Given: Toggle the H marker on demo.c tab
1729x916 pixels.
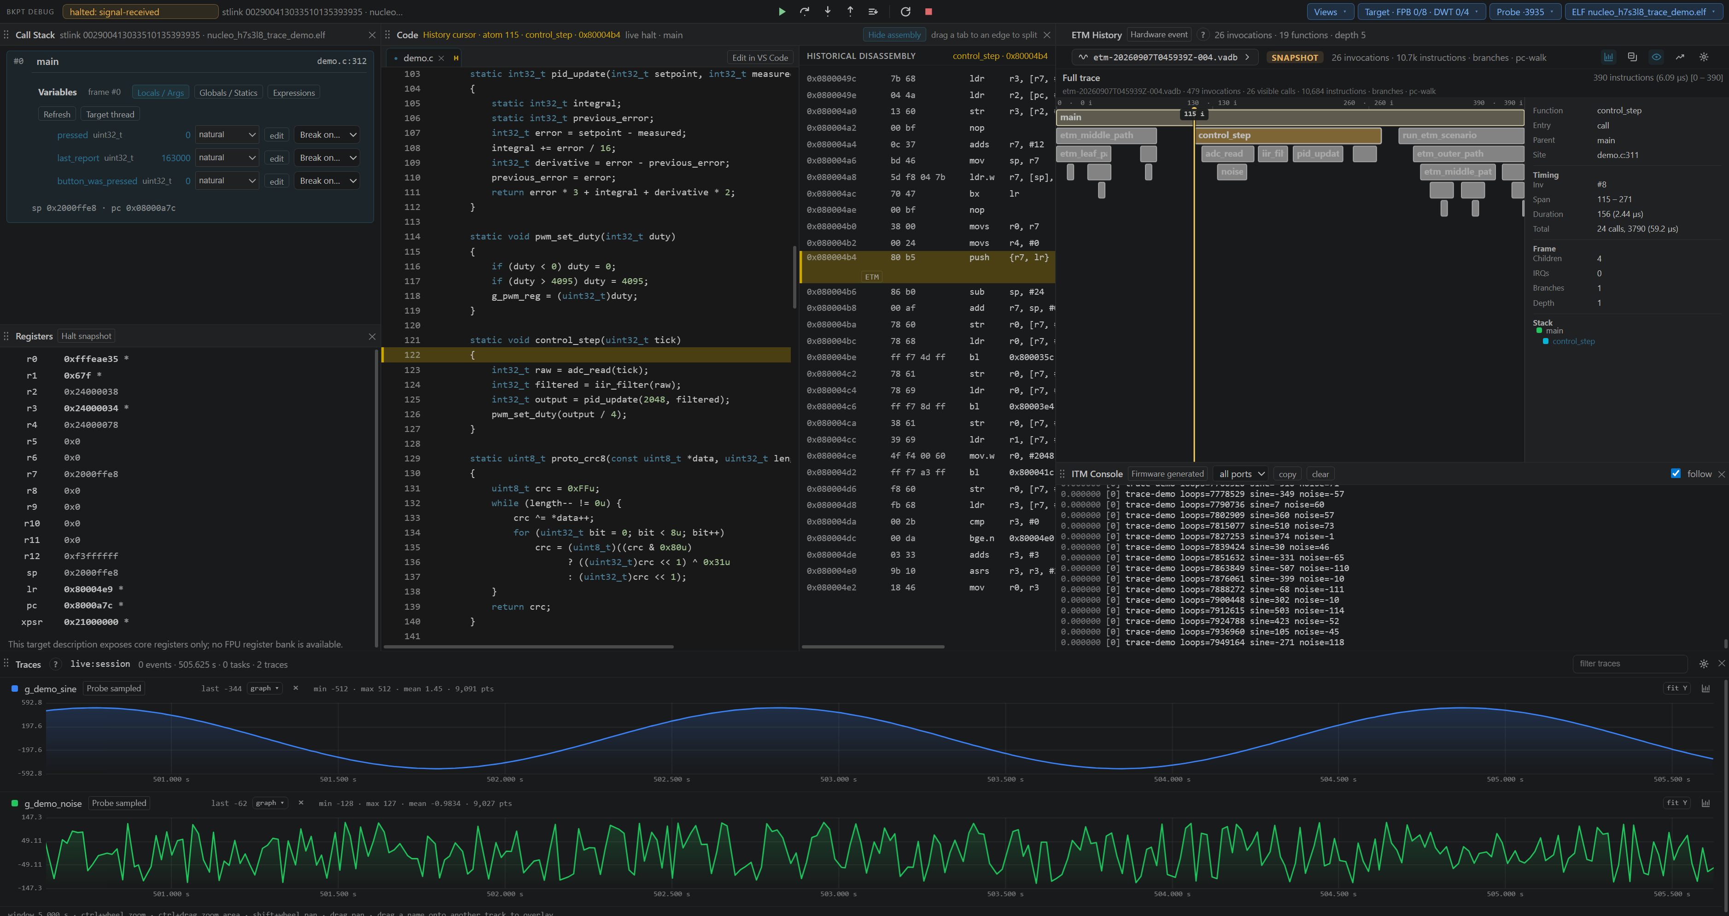Looking at the screenshot, I should tap(456, 58).
